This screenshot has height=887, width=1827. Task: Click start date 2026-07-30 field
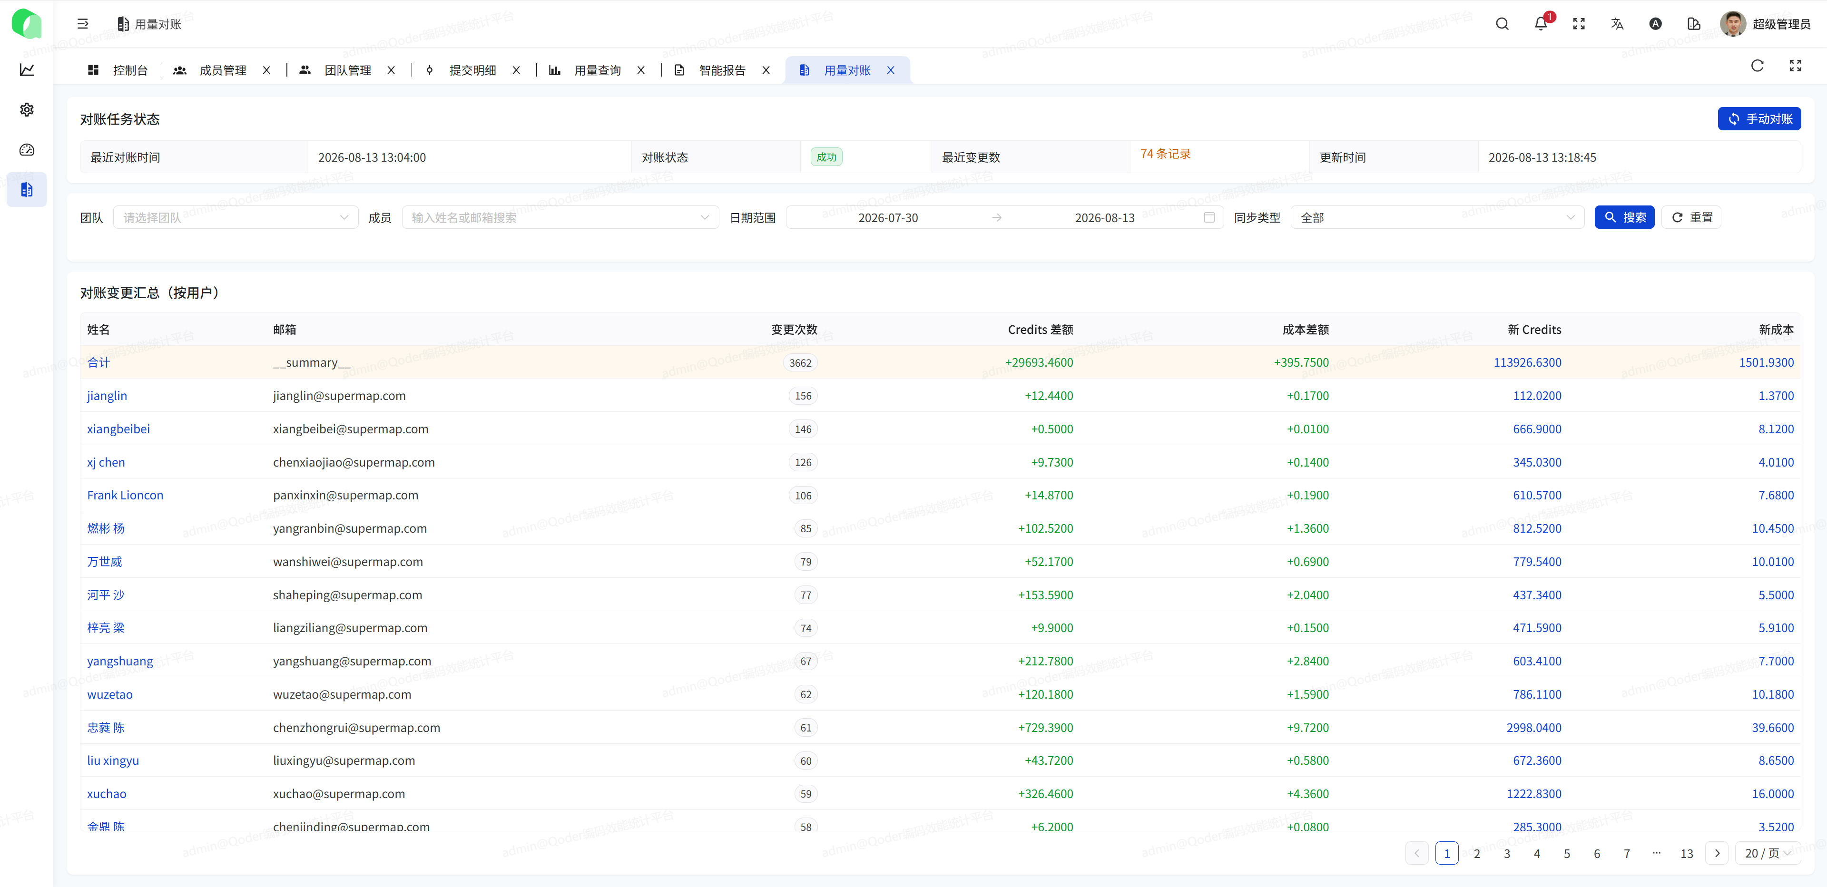(888, 218)
